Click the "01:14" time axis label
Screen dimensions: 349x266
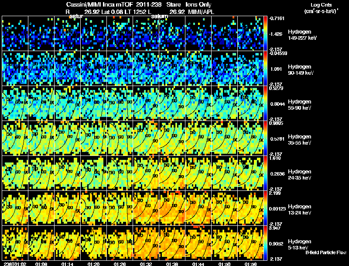pyautogui.click(x=68, y=264)
